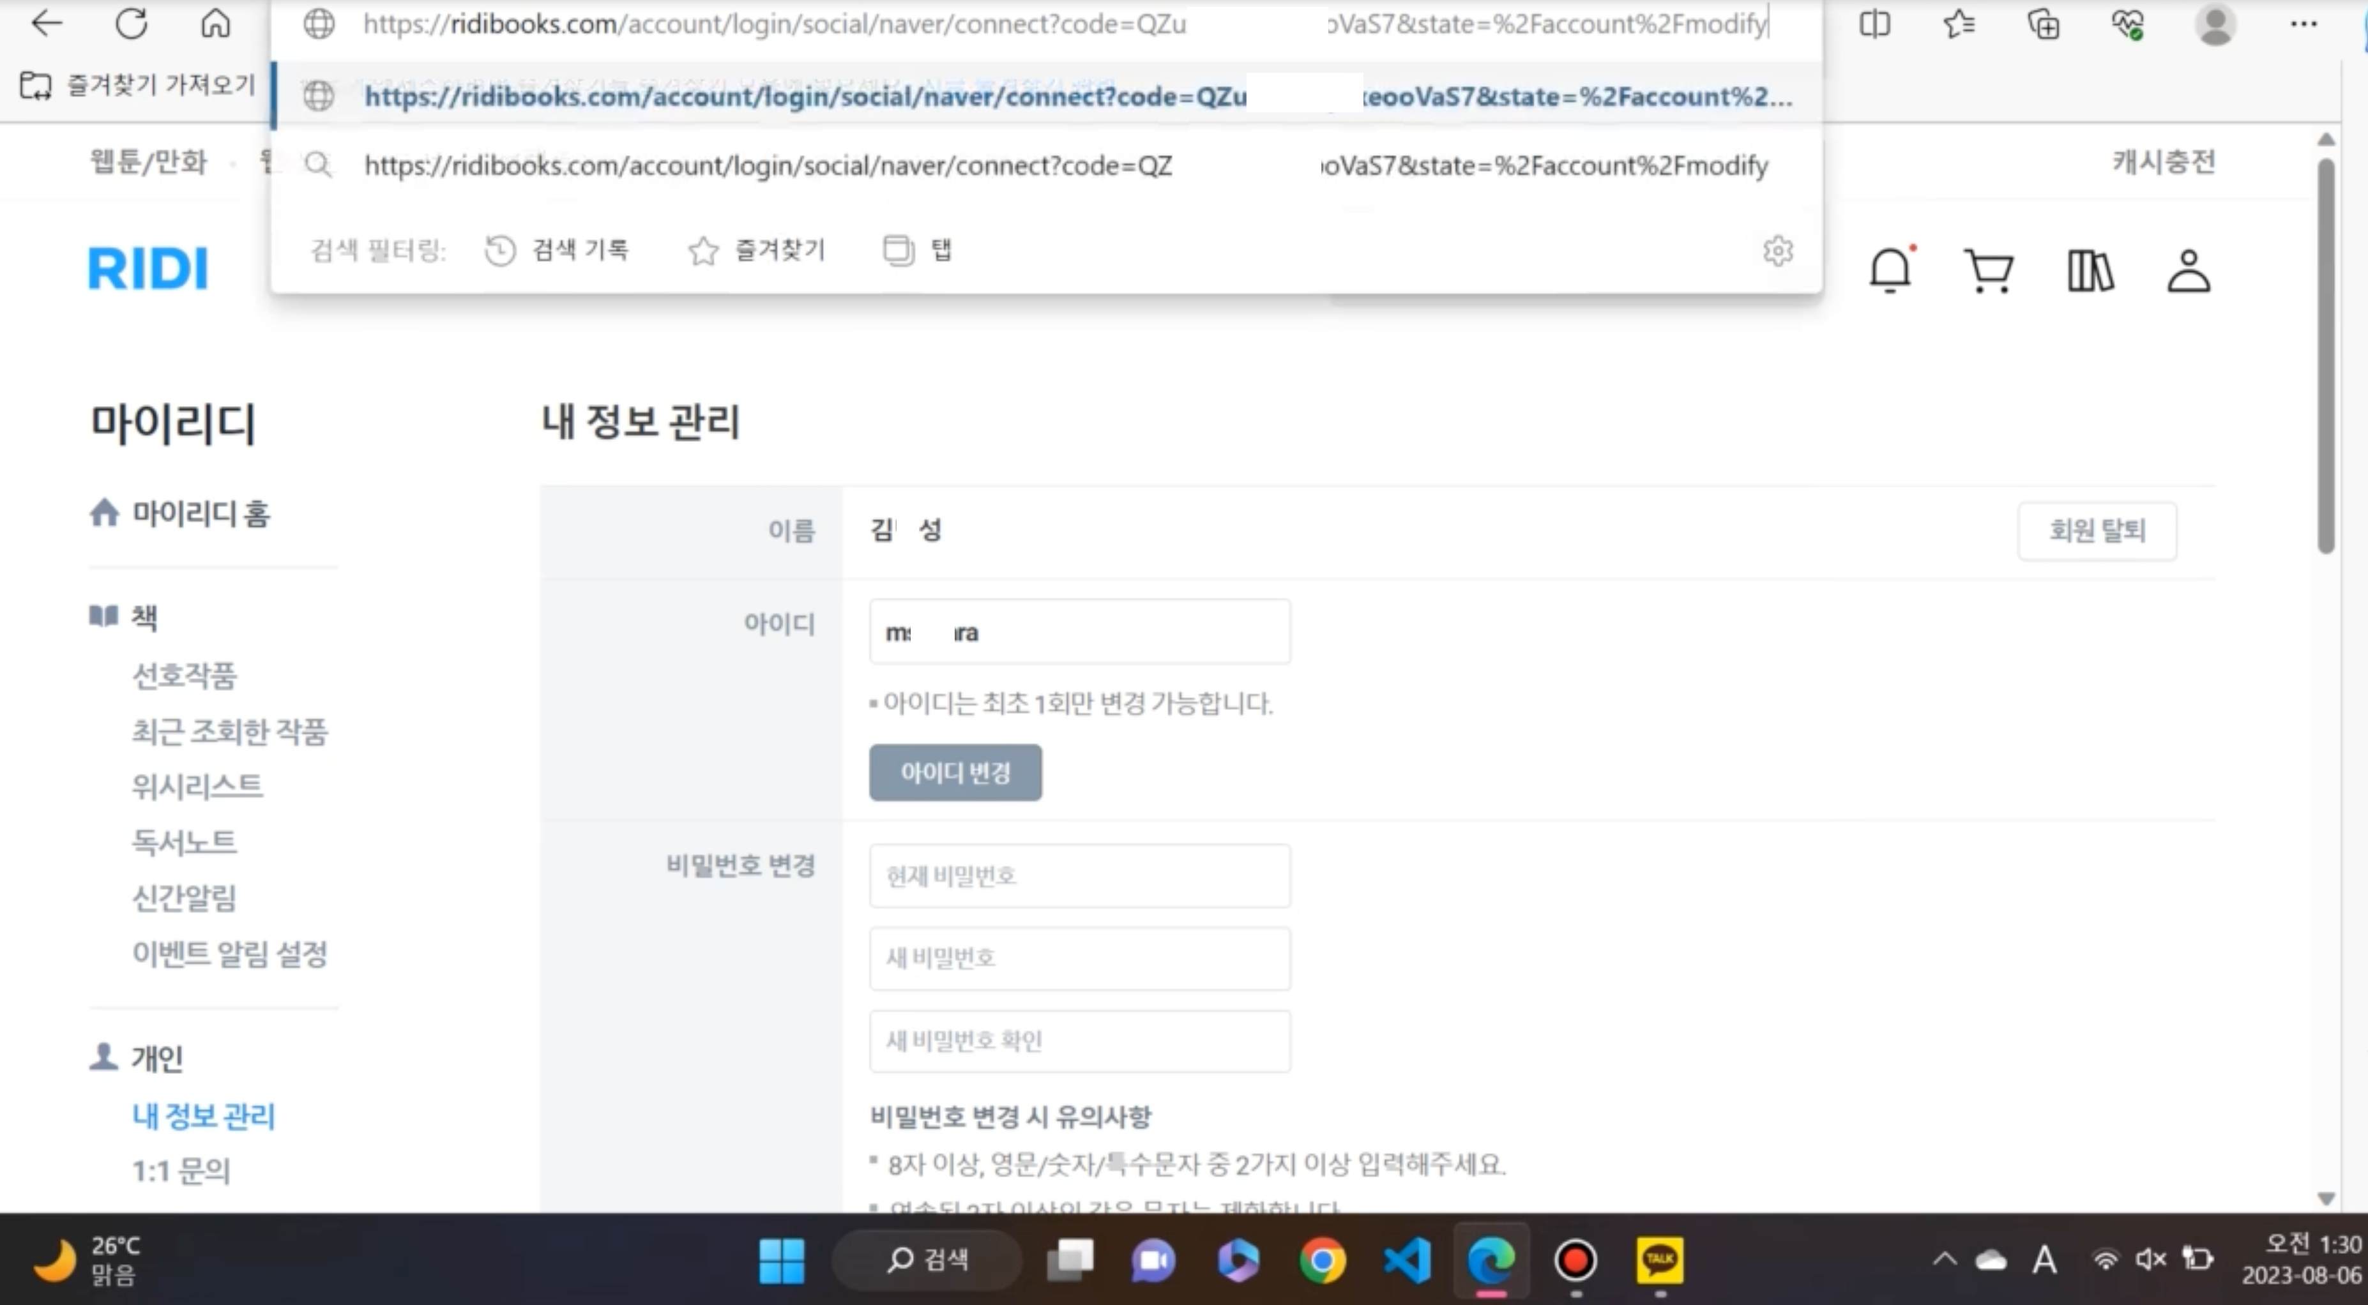Reload the page with browser refresh icon
Image resolution: width=2368 pixels, height=1305 pixels.
coord(132,24)
